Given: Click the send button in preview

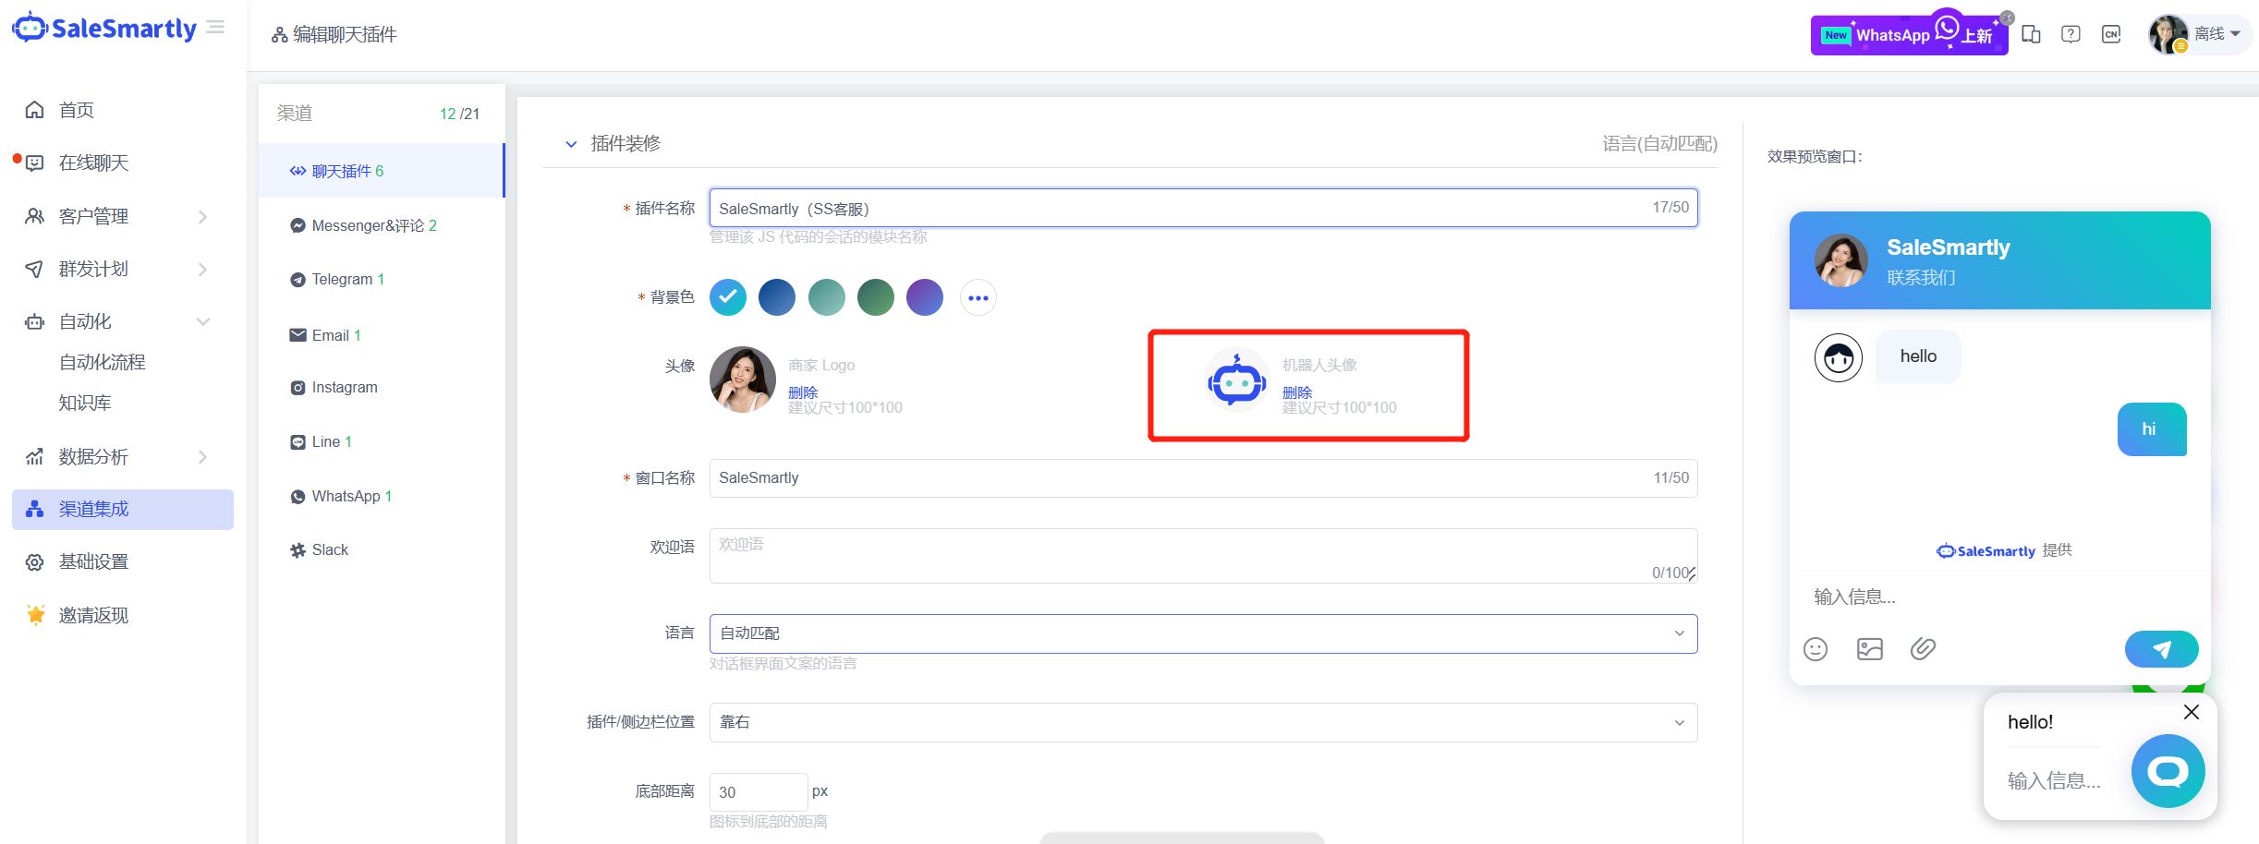Looking at the screenshot, I should pos(2162,649).
